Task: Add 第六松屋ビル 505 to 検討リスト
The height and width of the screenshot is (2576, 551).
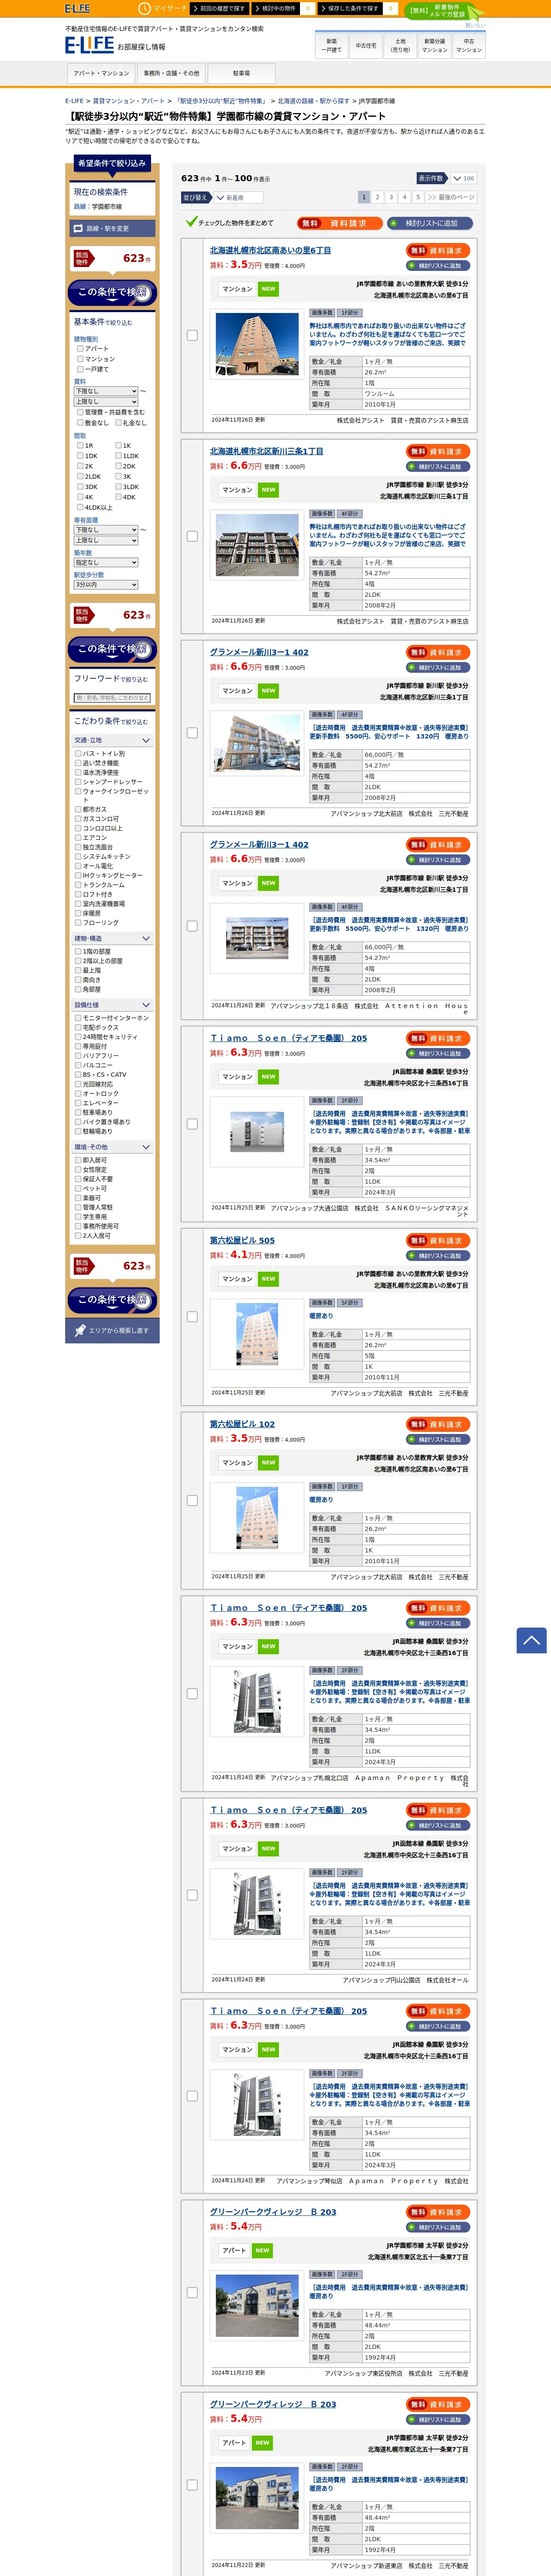Action: tap(438, 1256)
